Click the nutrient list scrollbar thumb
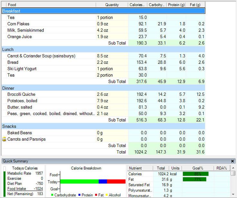 233,173
